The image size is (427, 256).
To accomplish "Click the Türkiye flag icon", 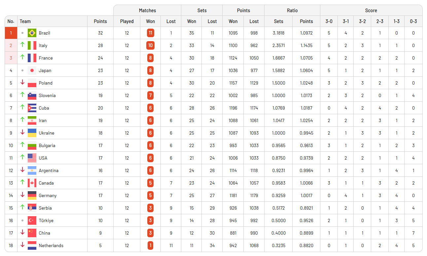I will tap(32, 220).
